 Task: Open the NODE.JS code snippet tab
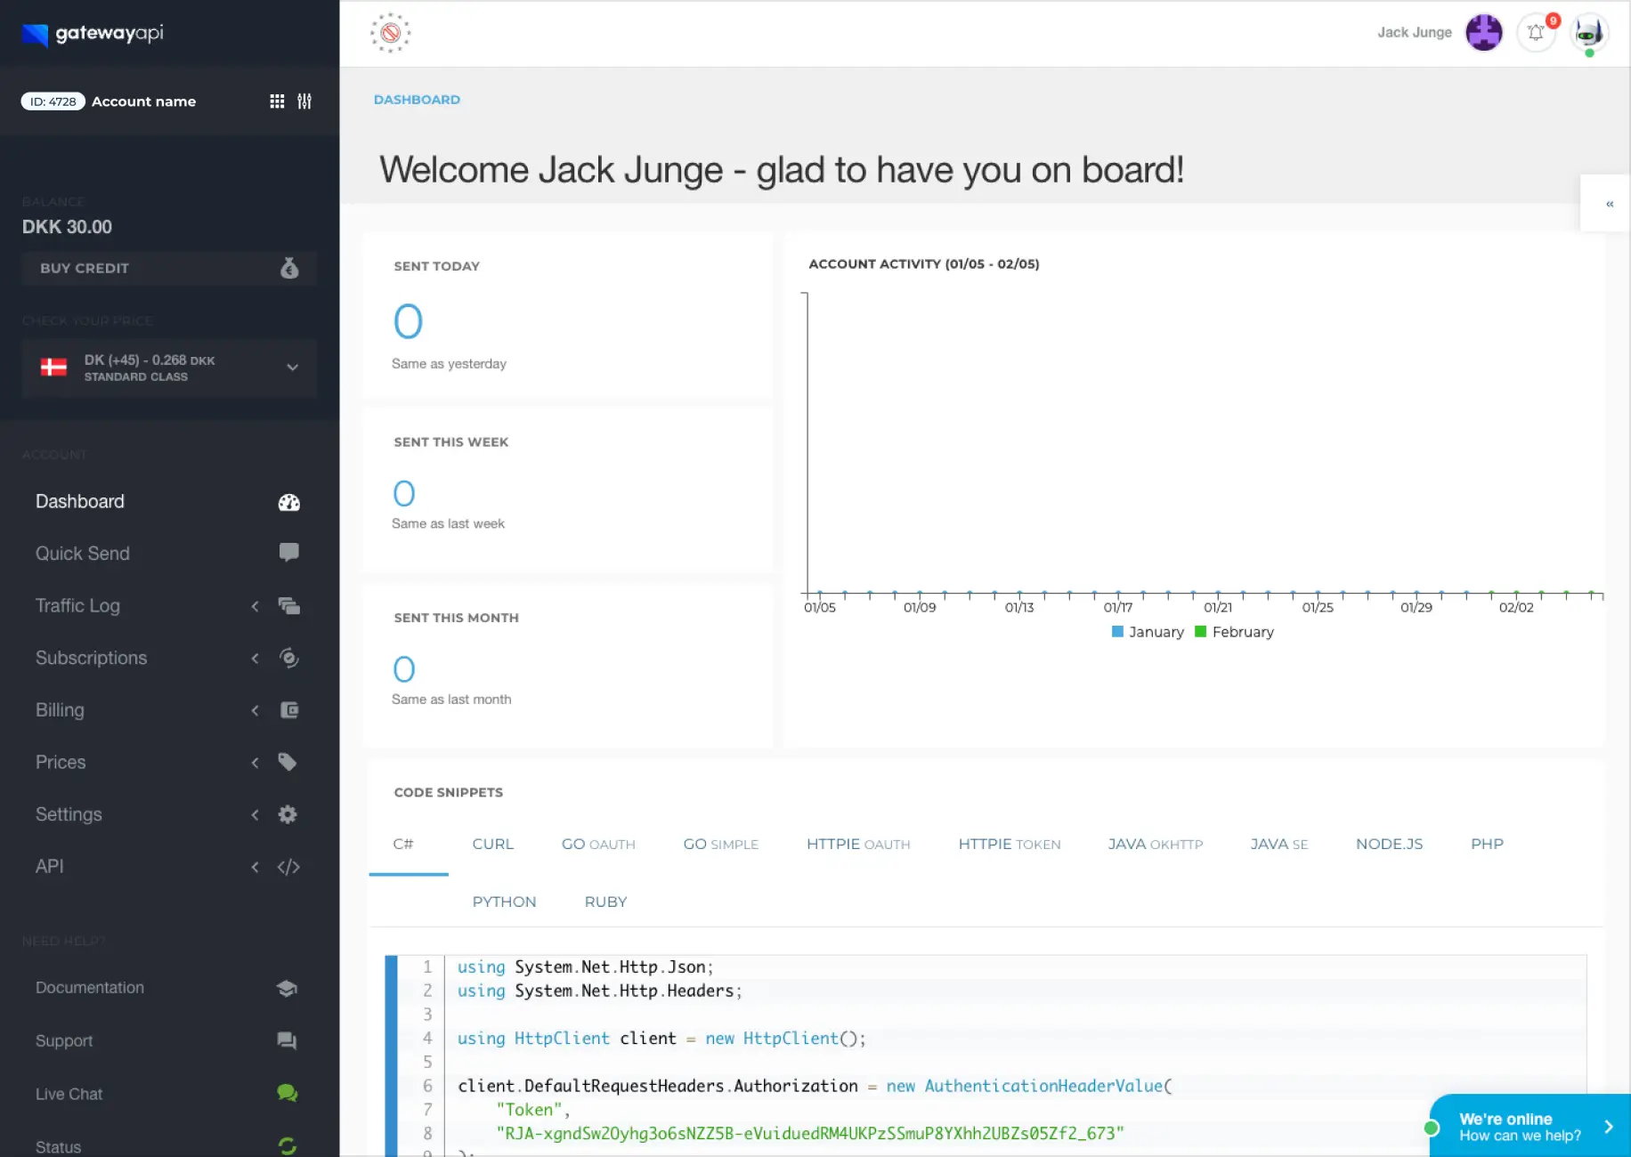click(x=1389, y=844)
